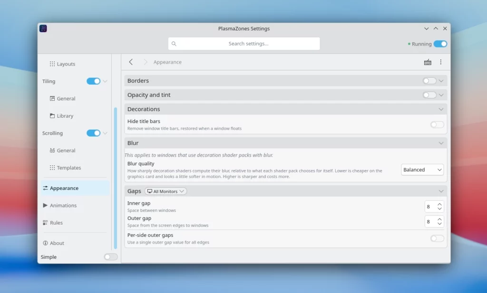This screenshot has height=293, width=487.
Task: Go forward with the right arrow
Action: [x=146, y=62]
